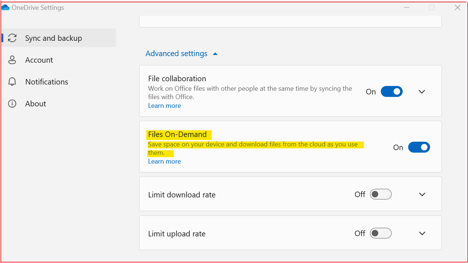Select the highlighted Files On-Demand heading text

pyautogui.click(x=178, y=134)
